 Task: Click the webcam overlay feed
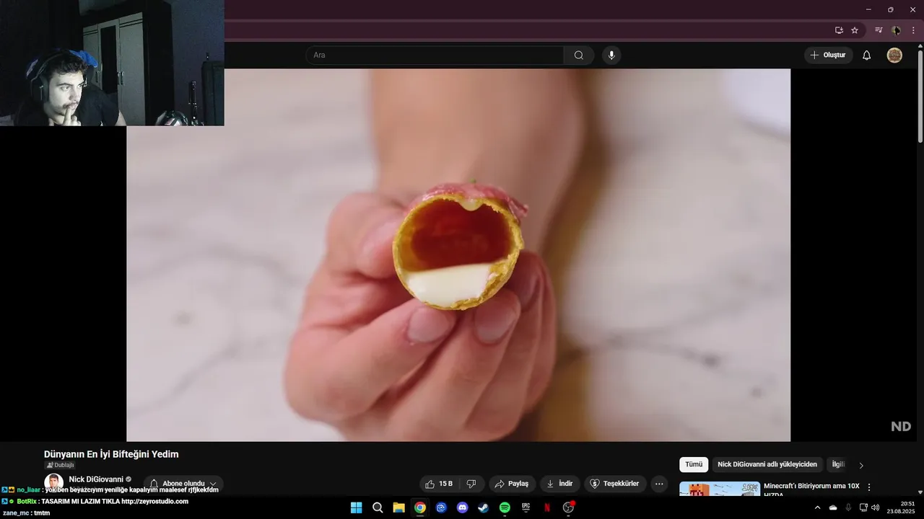[x=112, y=63]
